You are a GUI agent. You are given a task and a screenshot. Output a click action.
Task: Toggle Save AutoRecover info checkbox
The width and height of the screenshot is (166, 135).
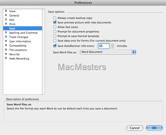pyautogui.click(x=55, y=46)
